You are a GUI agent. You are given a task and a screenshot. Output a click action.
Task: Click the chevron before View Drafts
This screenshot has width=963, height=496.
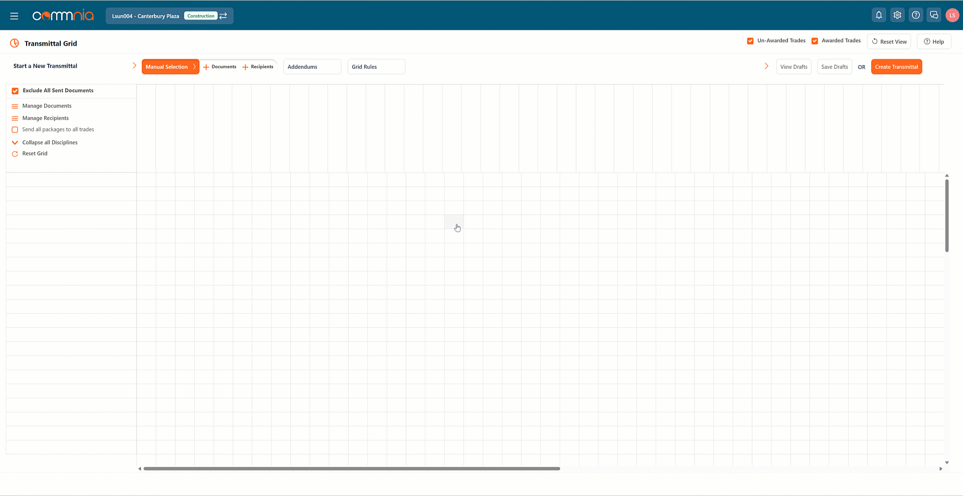[x=766, y=66]
